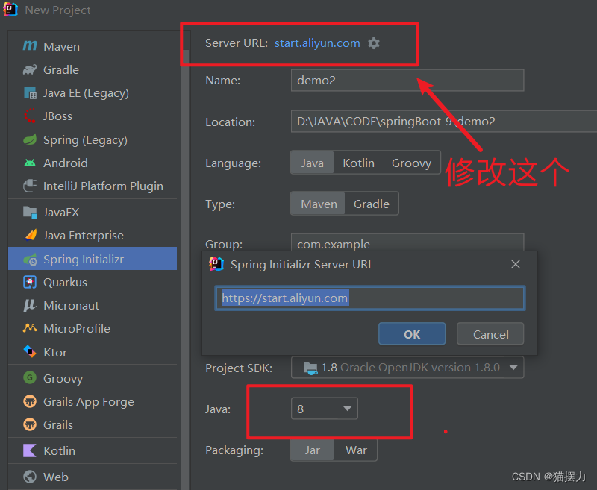The image size is (597, 490).
Task: Click the MicroProfile icon
Action: (30, 328)
